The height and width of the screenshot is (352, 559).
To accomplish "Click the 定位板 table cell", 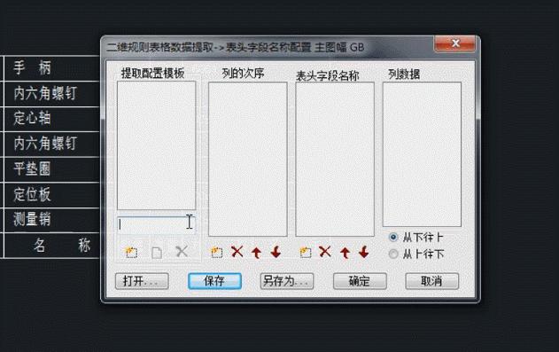I will 51,195.
